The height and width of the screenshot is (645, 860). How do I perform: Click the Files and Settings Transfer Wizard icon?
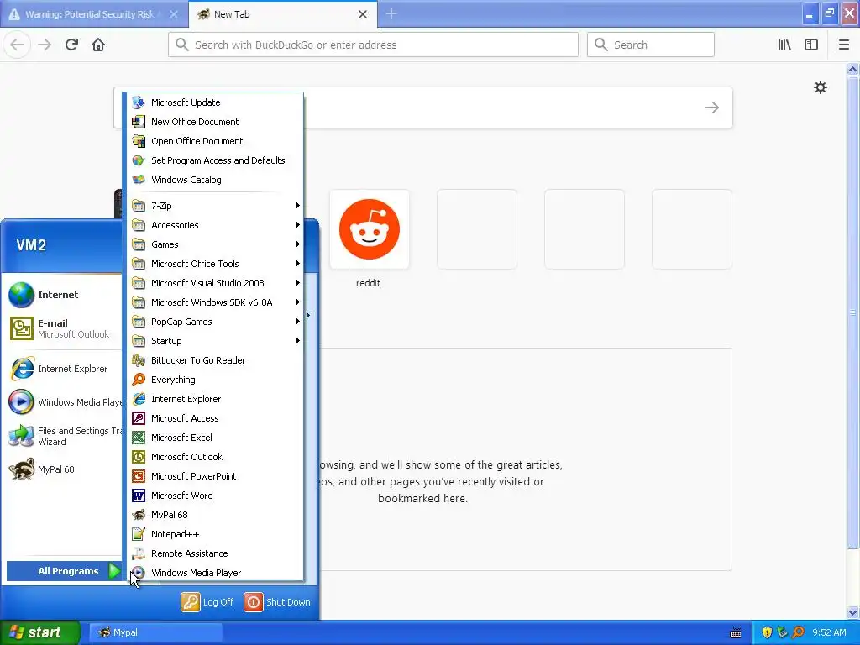click(x=21, y=436)
